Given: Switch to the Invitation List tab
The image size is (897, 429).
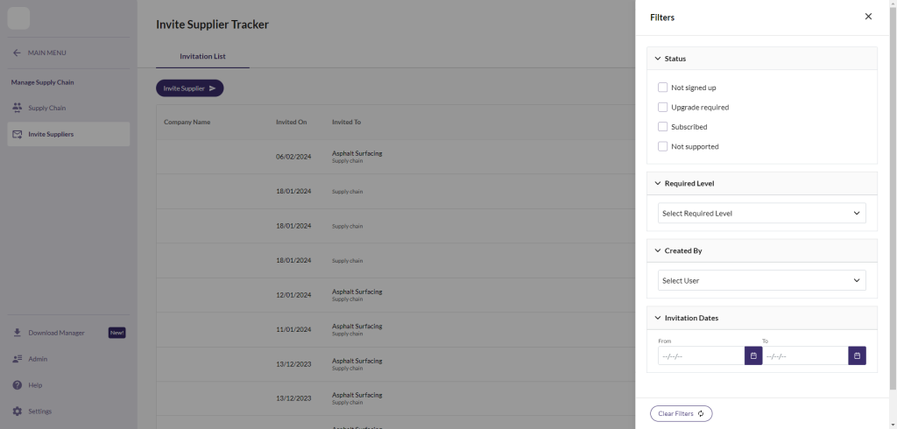Looking at the screenshot, I should pyautogui.click(x=202, y=56).
